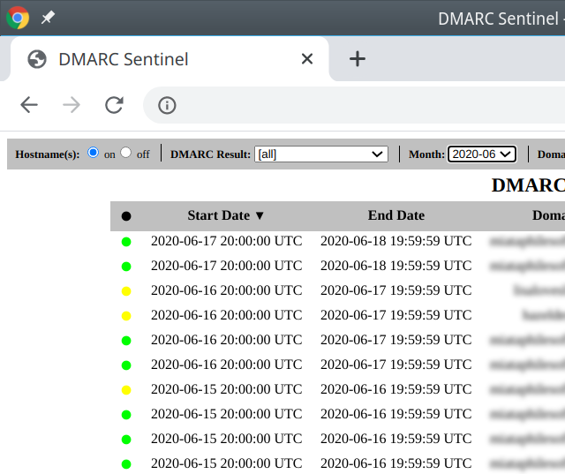Open the DMARC Result dropdown

(321, 154)
